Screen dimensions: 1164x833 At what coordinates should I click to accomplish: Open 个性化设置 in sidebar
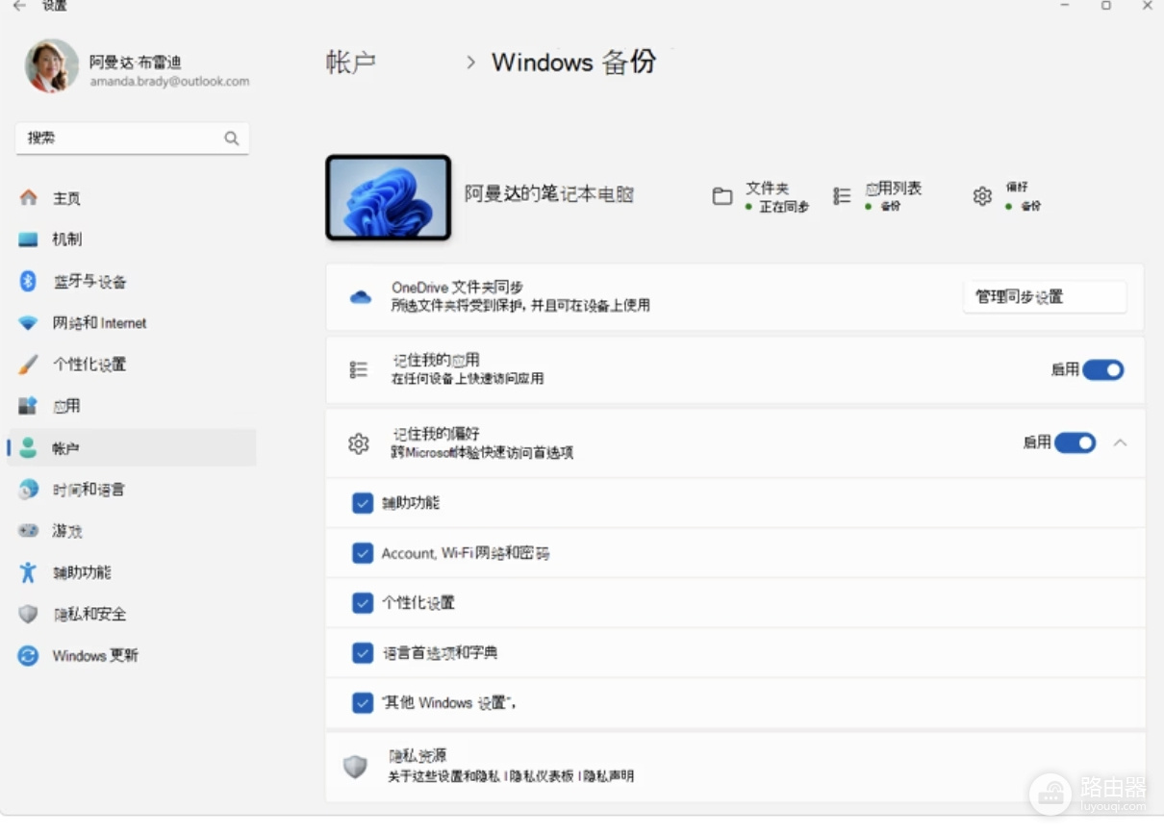click(x=89, y=365)
